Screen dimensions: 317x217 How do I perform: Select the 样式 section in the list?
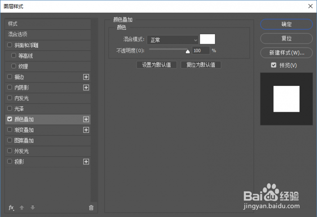[48, 24]
